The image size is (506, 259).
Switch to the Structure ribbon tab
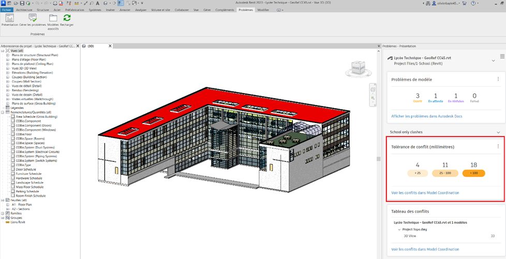(x=43, y=10)
